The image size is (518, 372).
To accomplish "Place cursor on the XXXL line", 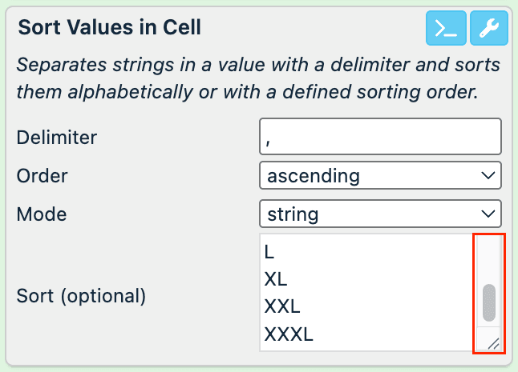I will click(289, 334).
